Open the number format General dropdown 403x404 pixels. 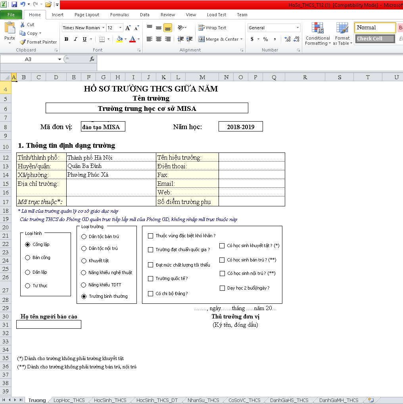coord(297,28)
